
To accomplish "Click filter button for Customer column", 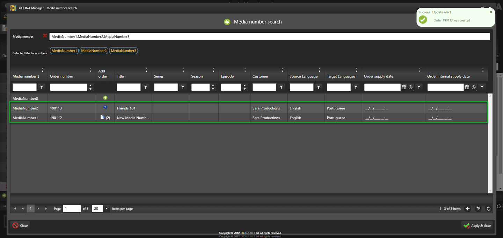I will (281, 87).
